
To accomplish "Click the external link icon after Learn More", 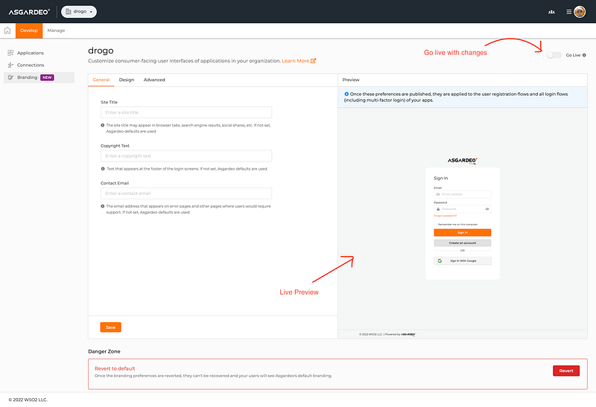I will [x=313, y=61].
